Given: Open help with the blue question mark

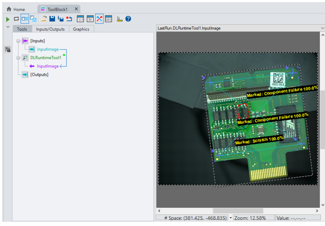Looking at the screenshot, I should pyautogui.click(x=128, y=19).
